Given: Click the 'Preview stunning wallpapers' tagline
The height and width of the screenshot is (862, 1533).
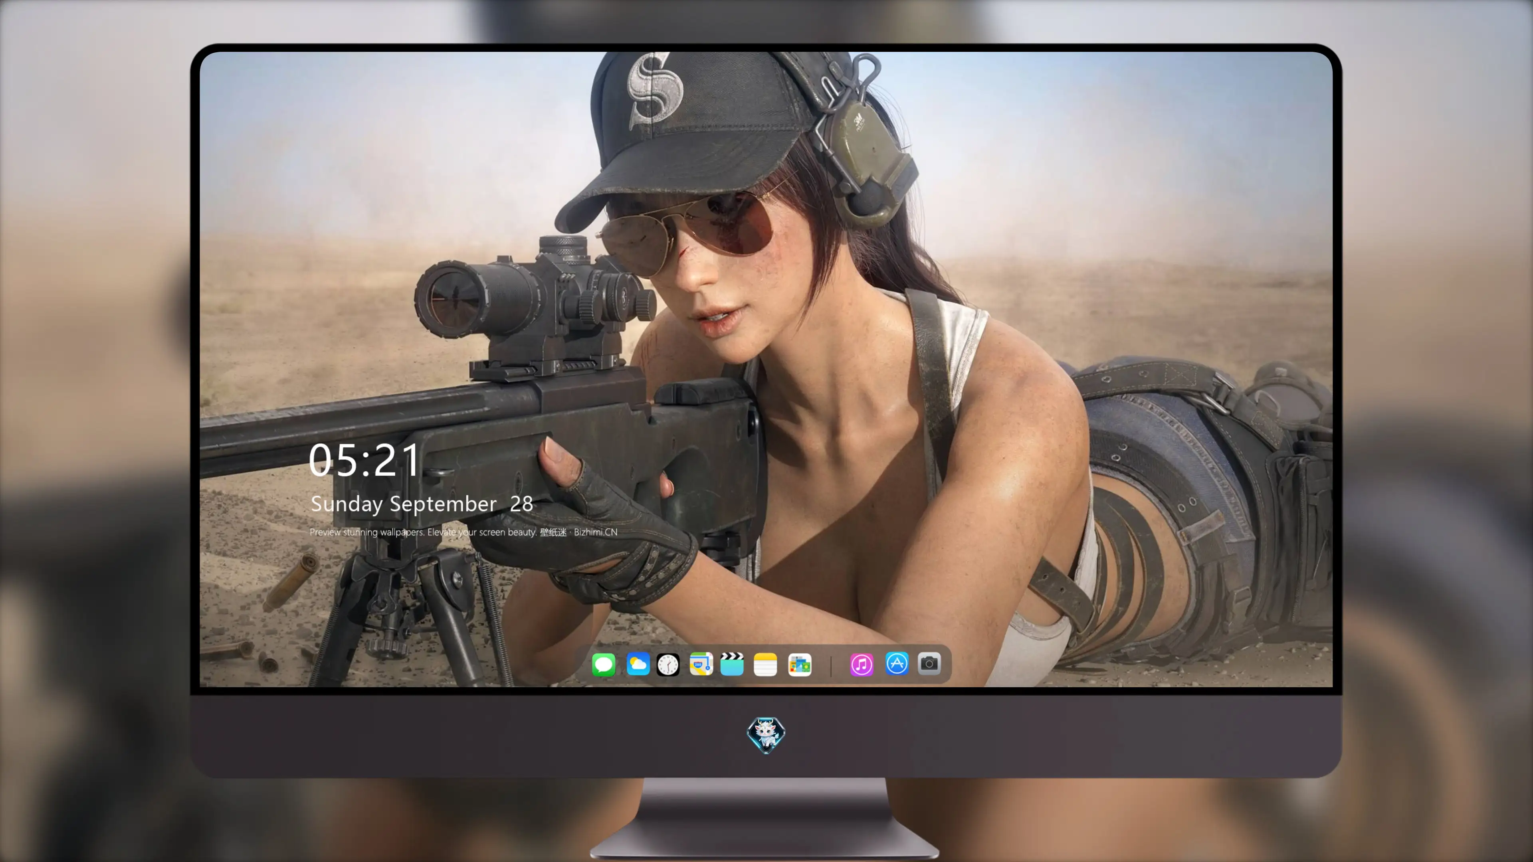Looking at the screenshot, I should point(463,532).
